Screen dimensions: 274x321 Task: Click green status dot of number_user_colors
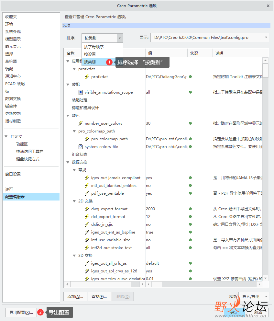(x=190, y=123)
